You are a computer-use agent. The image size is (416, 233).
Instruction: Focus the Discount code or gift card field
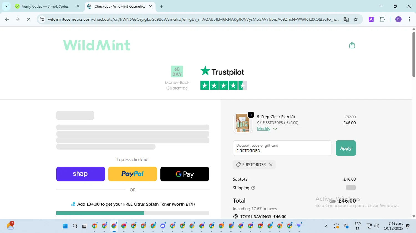pyautogui.click(x=282, y=148)
